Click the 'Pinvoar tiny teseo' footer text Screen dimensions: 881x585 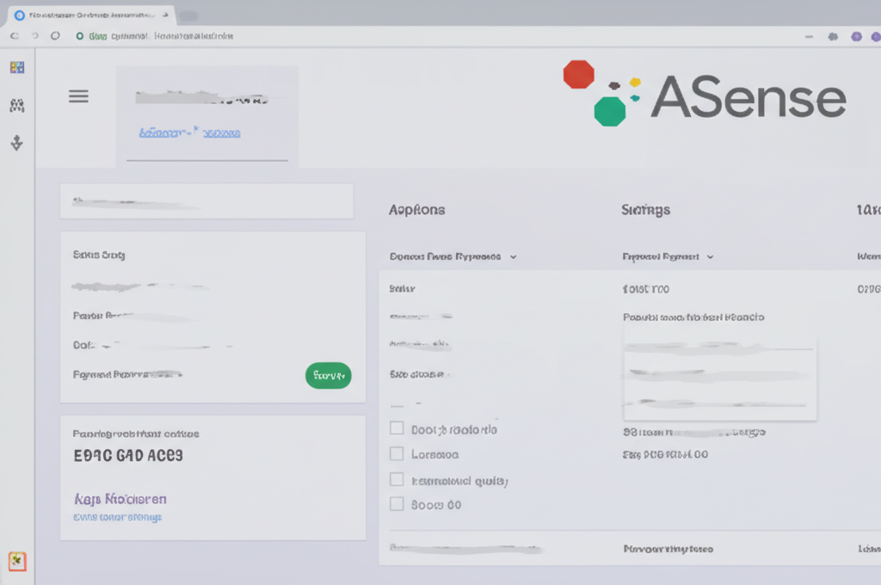coord(668,549)
